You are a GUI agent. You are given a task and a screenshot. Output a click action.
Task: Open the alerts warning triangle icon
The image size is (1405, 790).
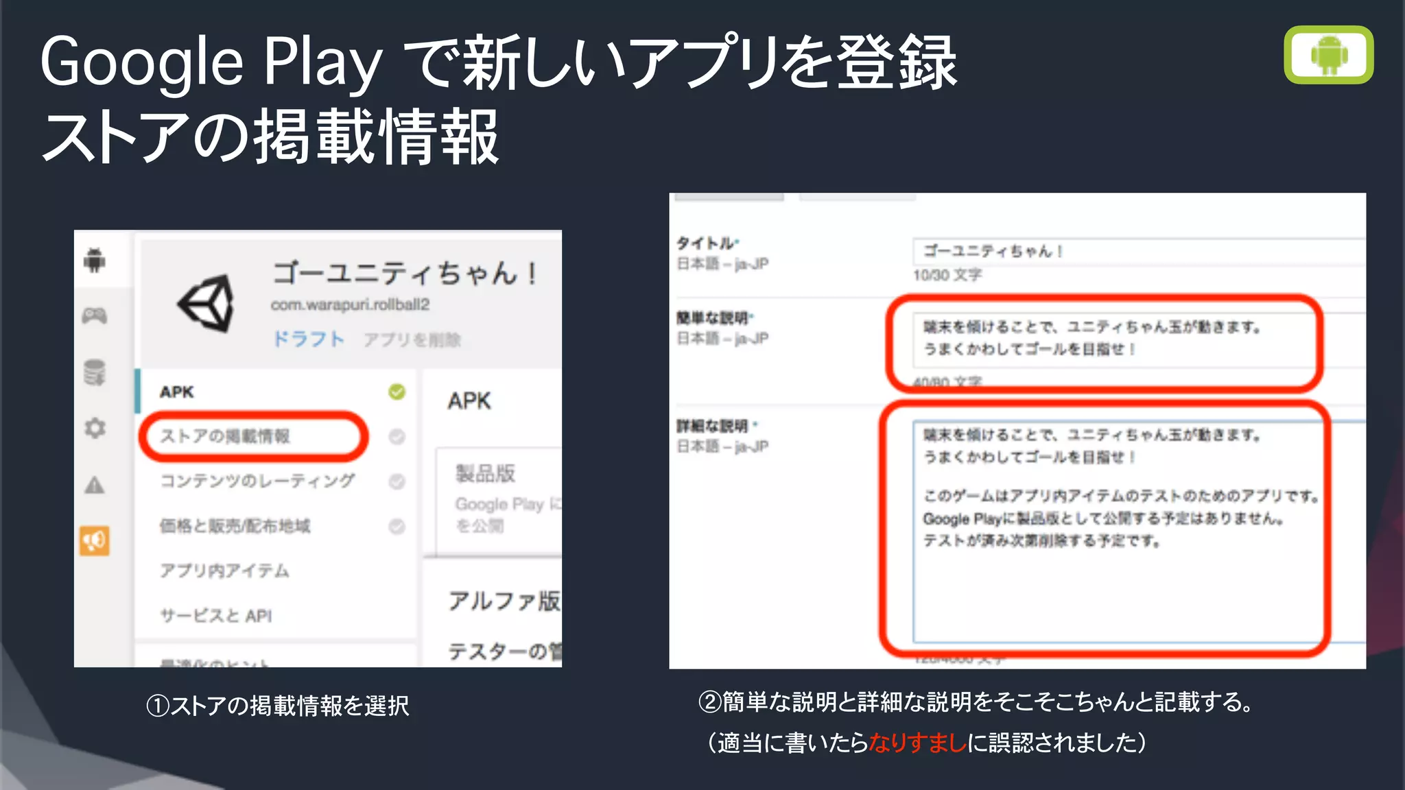95,485
